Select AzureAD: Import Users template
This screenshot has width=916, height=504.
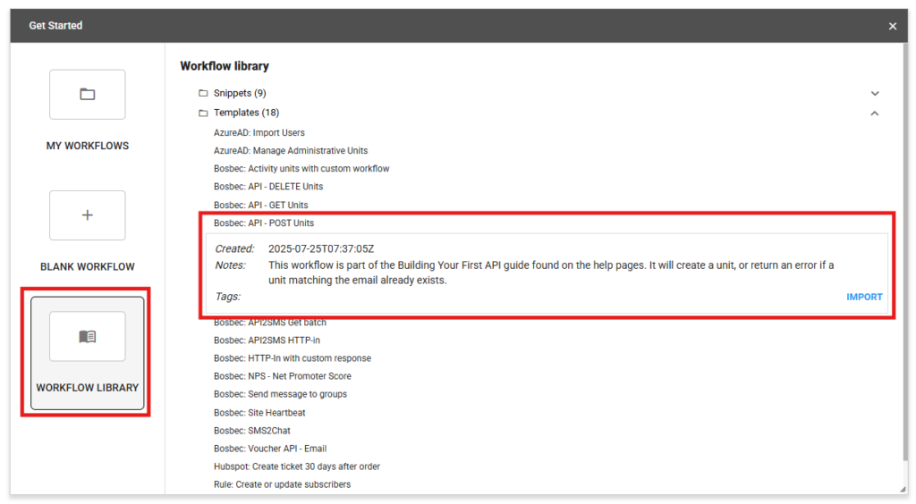pos(259,133)
